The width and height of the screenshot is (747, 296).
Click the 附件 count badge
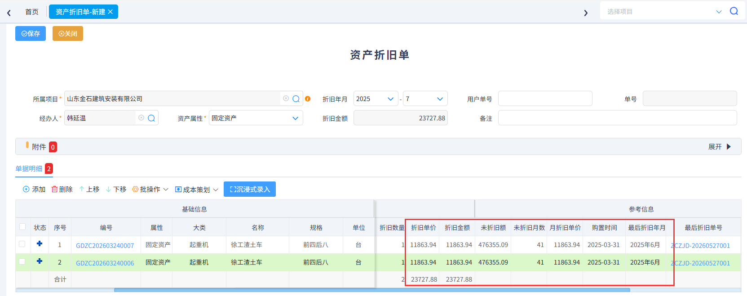point(53,147)
